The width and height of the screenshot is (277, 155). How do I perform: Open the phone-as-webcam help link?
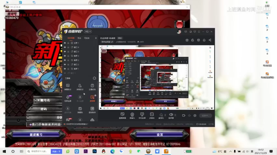click(x=77, y=124)
